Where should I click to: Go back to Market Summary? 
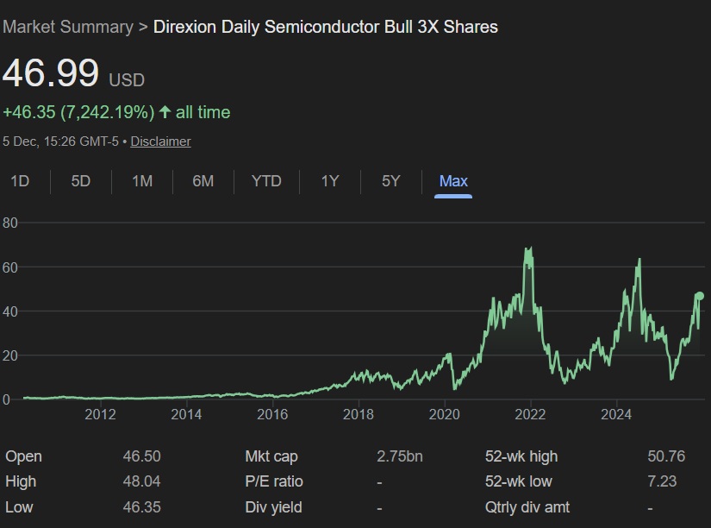68,27
